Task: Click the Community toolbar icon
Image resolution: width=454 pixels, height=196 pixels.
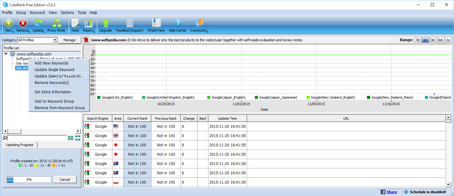Action: 199,23
